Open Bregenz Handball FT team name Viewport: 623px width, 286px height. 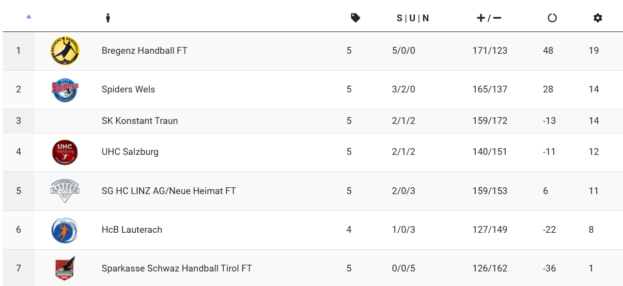pos(144,50)
